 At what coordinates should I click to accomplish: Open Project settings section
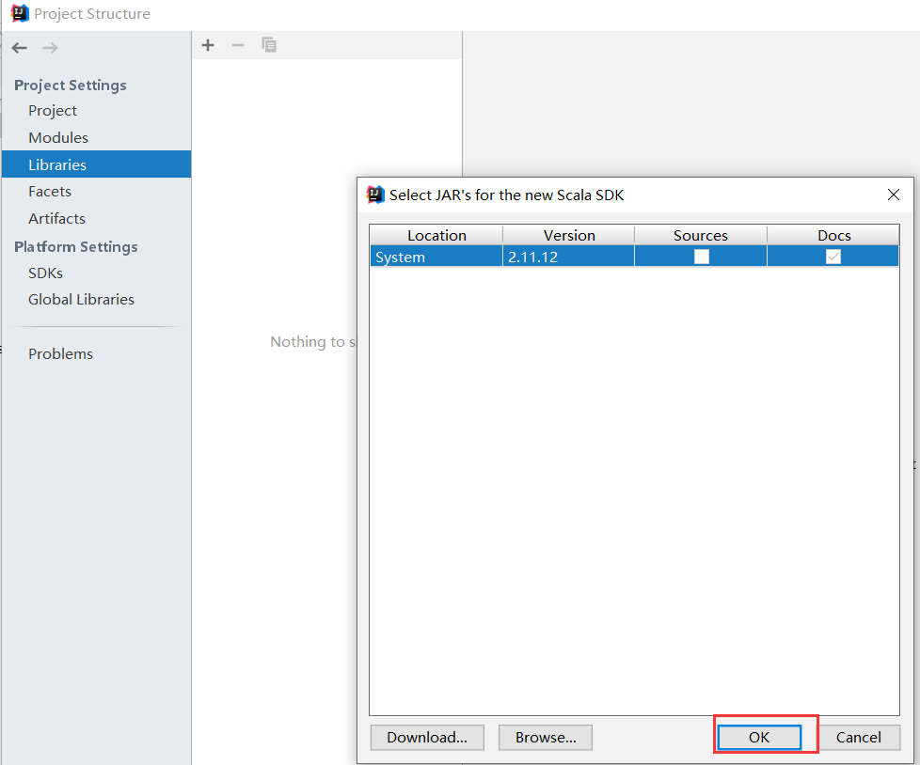tap(53, 110)
